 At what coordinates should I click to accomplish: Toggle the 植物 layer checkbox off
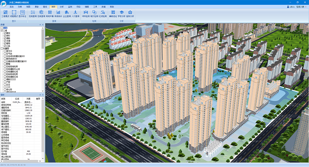tap(5, 43)
